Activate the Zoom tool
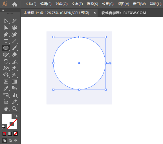The width and height of the screenshot is (163, 144). tap(14, 109)
